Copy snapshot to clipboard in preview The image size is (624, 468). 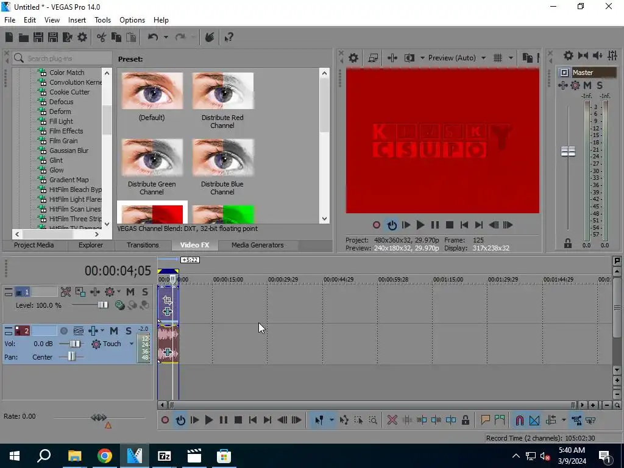[527, 58]
